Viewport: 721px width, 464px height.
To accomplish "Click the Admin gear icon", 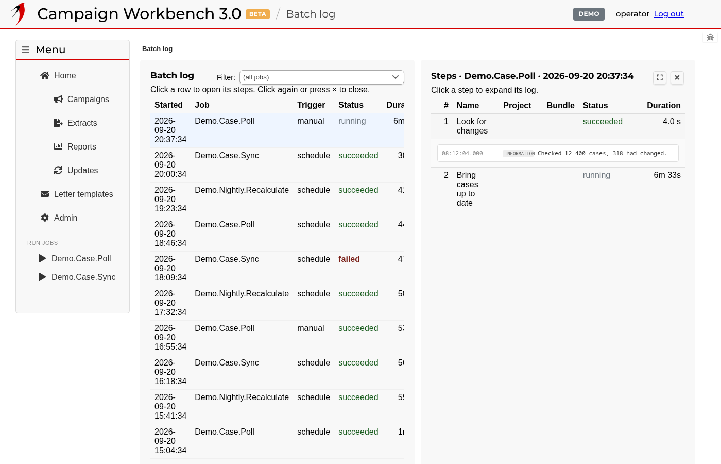I will pyautogui.click(x=45, y=218).
